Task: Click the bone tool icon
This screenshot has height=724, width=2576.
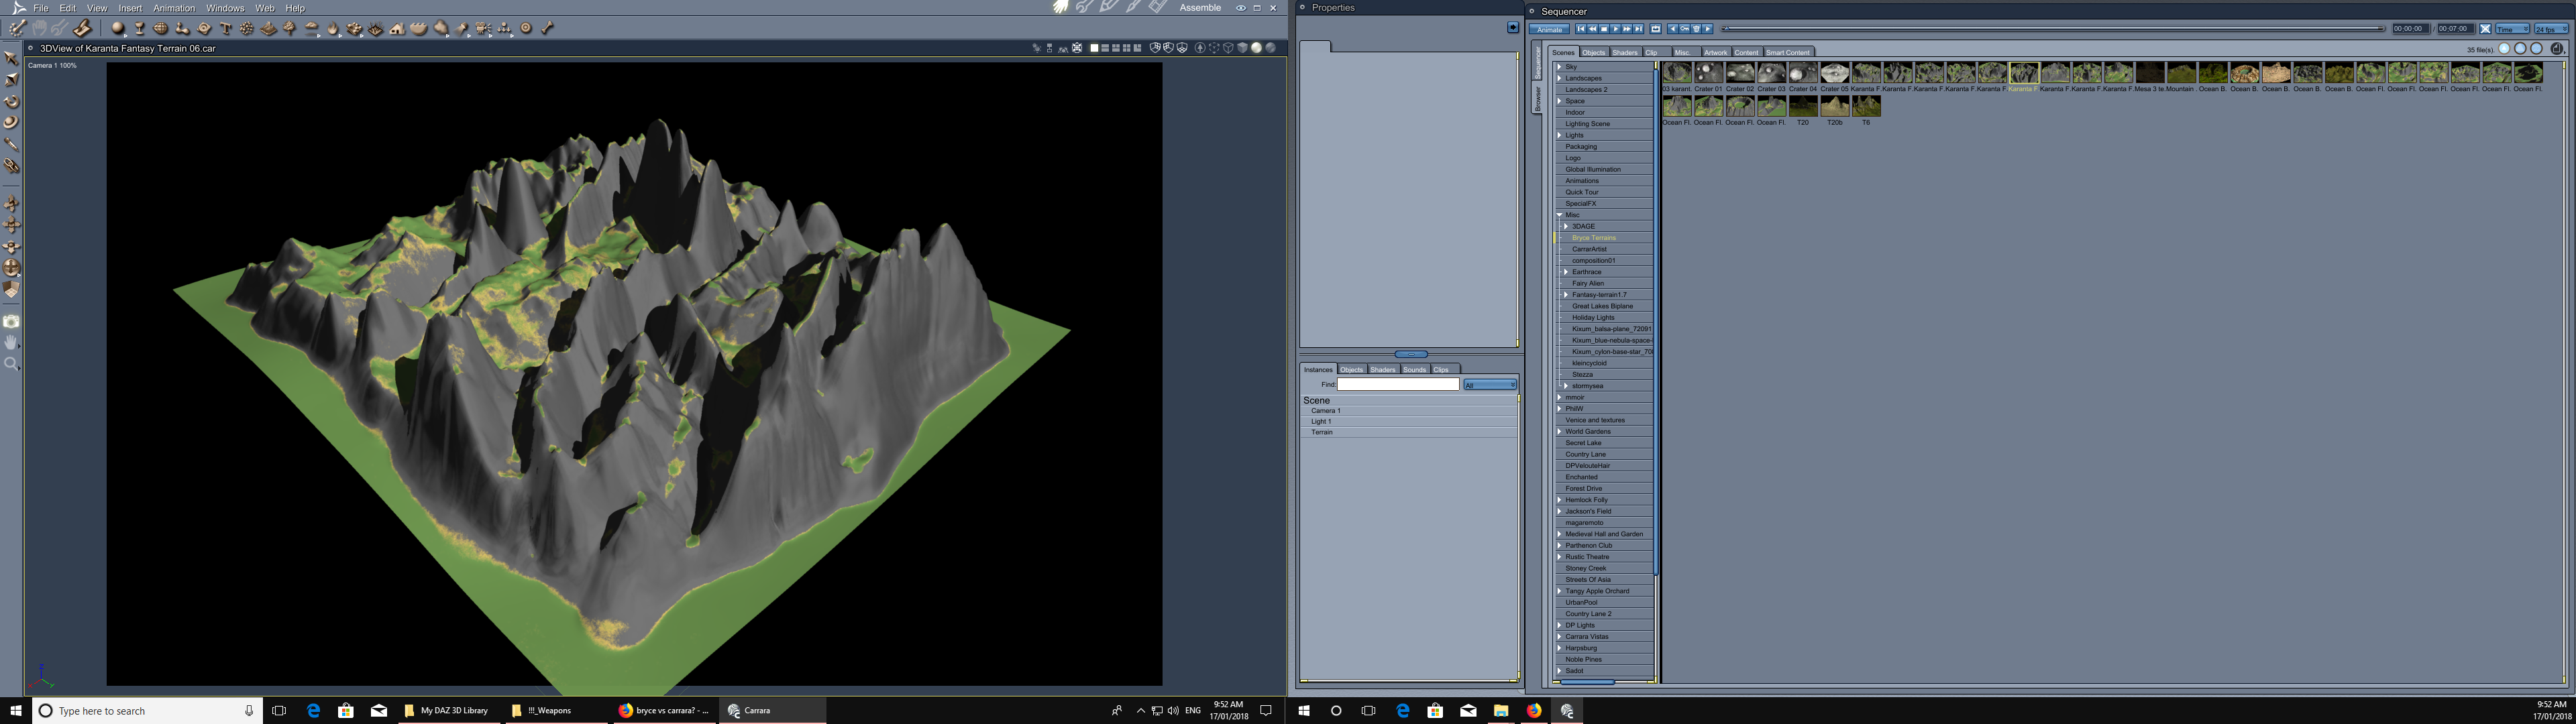Action: [x=547, y=28]
